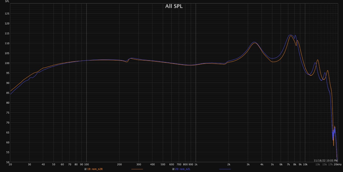This screenshot has height=172, width=343.
Task: Click the 200 Hz frequency axis label
Action: pos(119,164)
